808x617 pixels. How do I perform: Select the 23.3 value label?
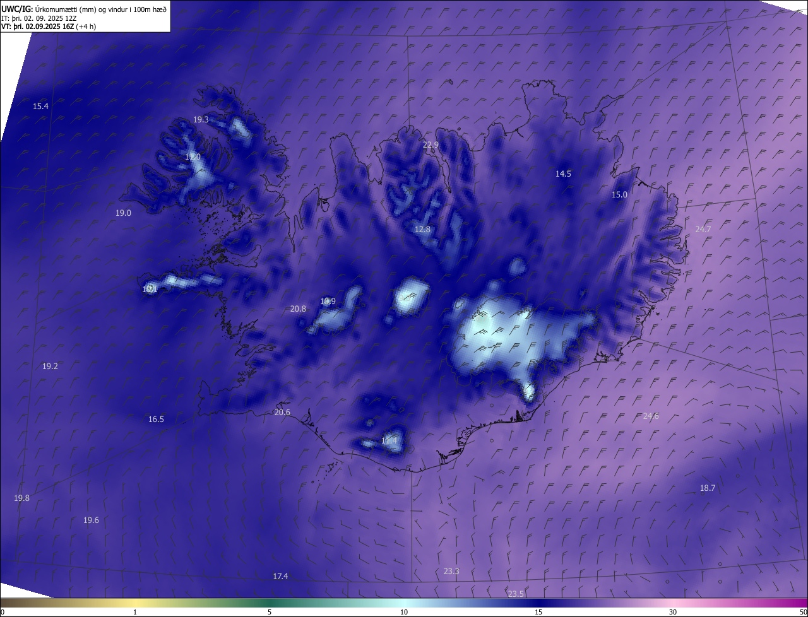pos(451,571)
